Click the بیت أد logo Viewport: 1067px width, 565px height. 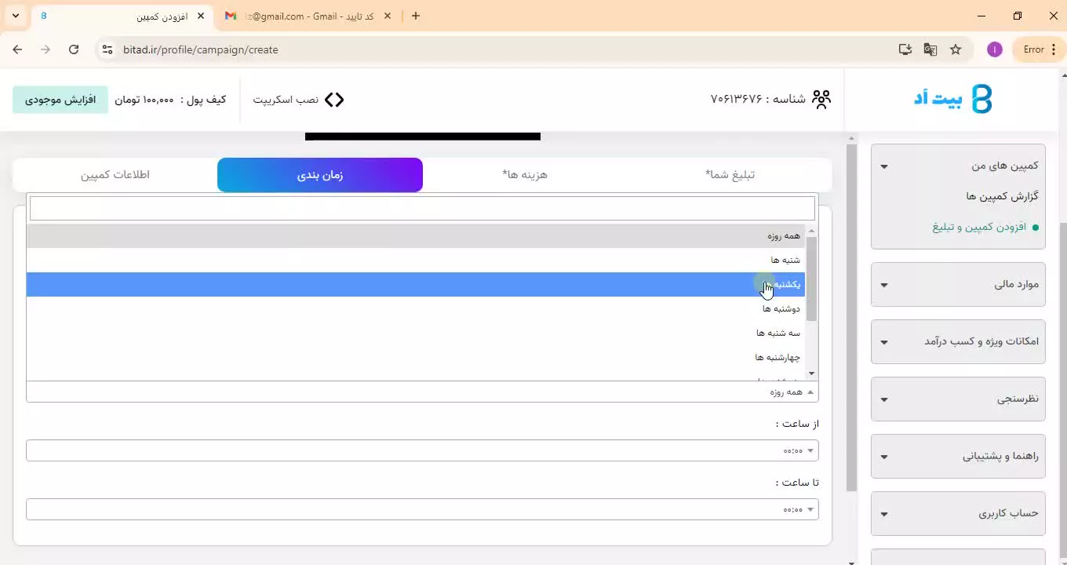(x=953, y=99)
